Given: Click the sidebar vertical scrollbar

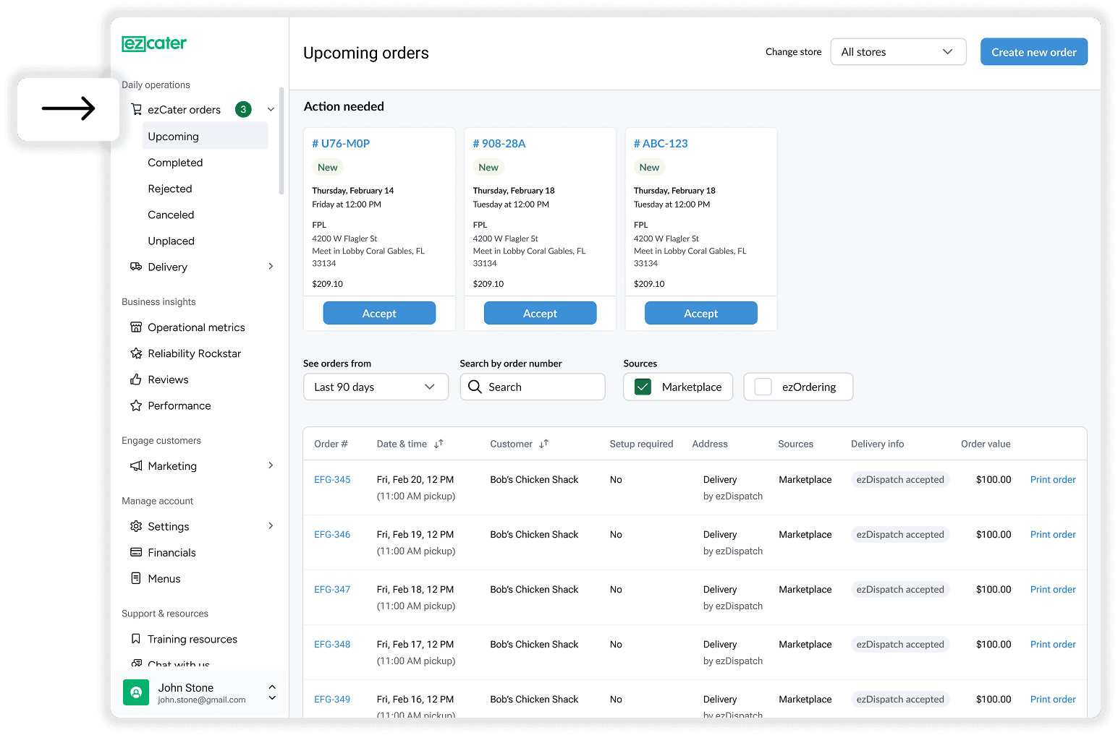Looking at the screenshot, I should (x=281, y=141).
